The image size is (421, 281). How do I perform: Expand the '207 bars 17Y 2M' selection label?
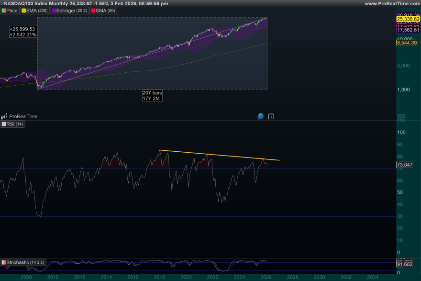click(x=152, y=94)
